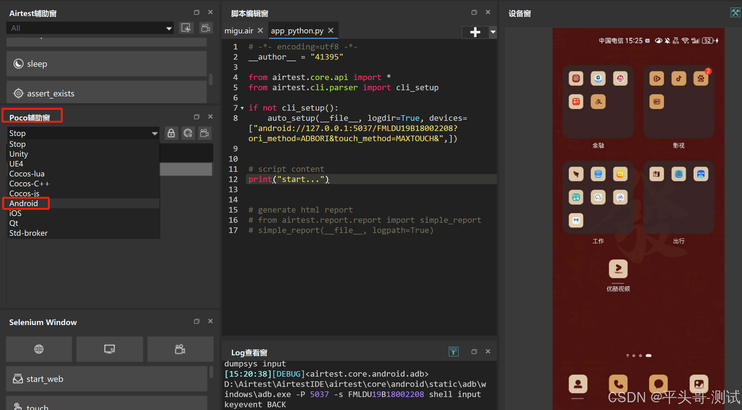Switch to the app_python.py tab
Screen dimensions: 742x410
pos(297,31)
